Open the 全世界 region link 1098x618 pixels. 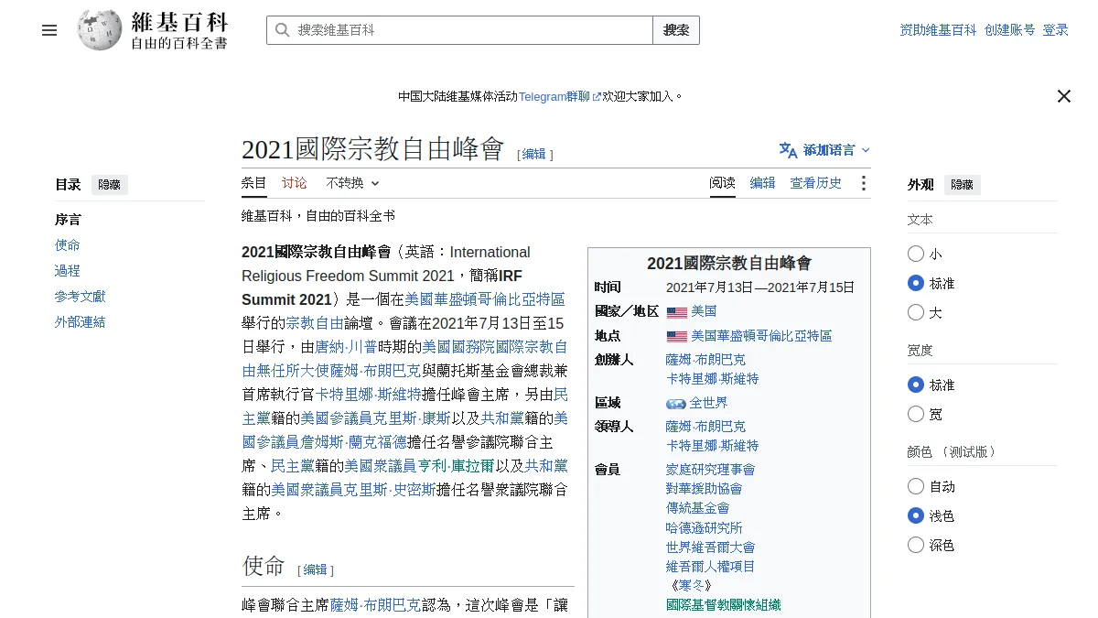point(709,404)
